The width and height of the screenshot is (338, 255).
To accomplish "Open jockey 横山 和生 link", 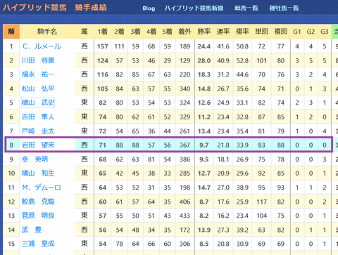I will 38,174.
